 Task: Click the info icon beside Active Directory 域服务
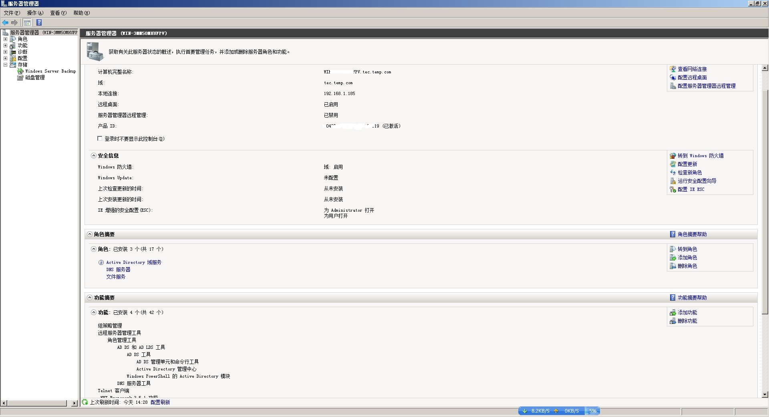pos(101,262)
